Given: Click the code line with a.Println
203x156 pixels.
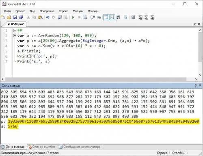Looking at the screenshot, I should pyautogui.click(x=29, y=51).
